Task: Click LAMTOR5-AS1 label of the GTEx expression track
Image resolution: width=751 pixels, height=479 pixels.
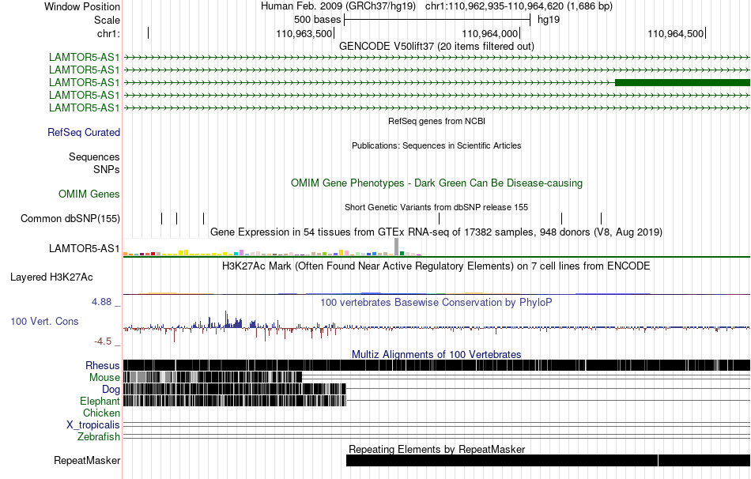Action: (84, 248)
